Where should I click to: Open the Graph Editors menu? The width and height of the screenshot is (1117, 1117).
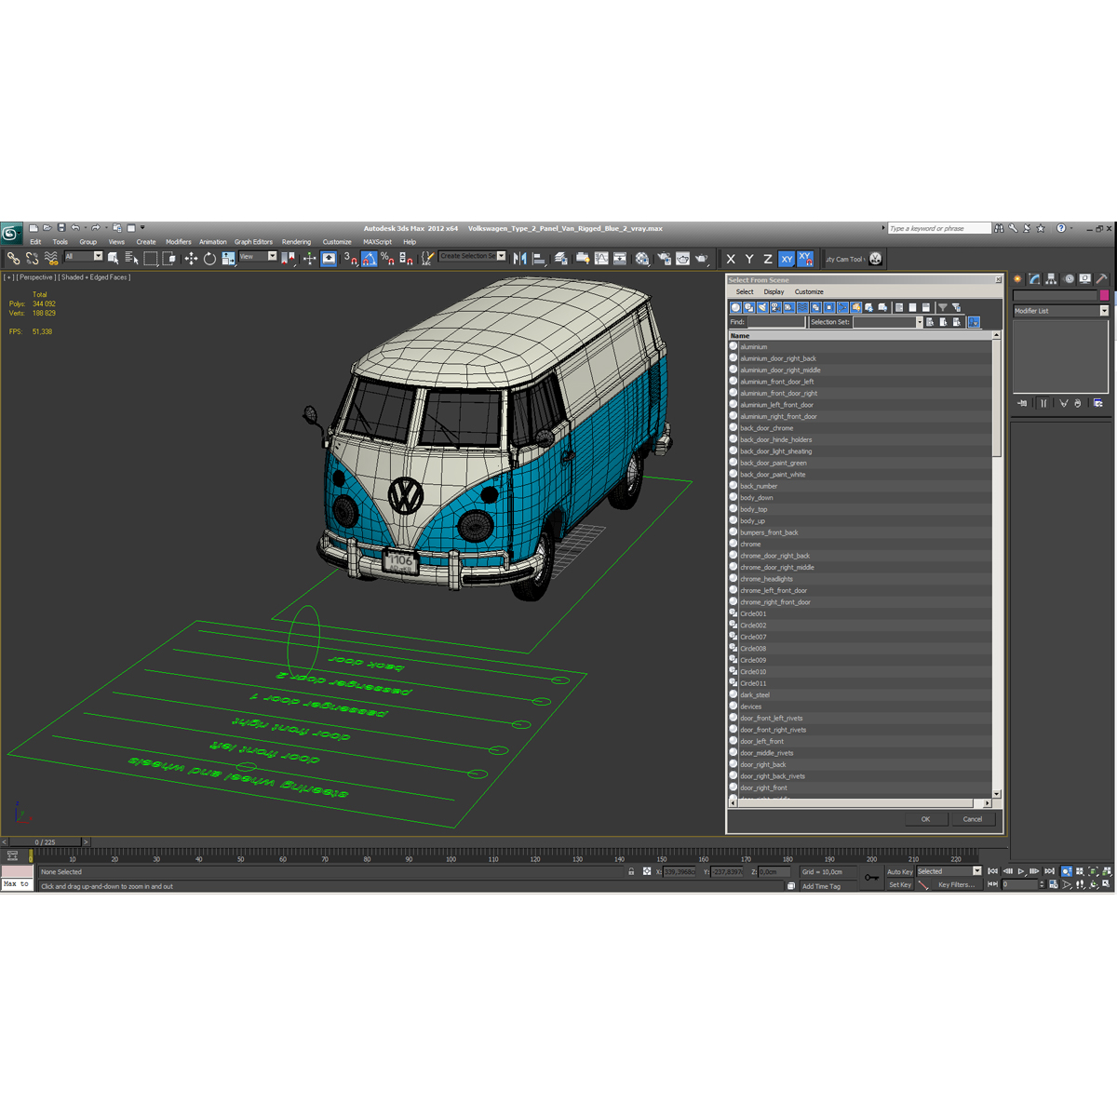pyautogui.click(x=253, y=242)
